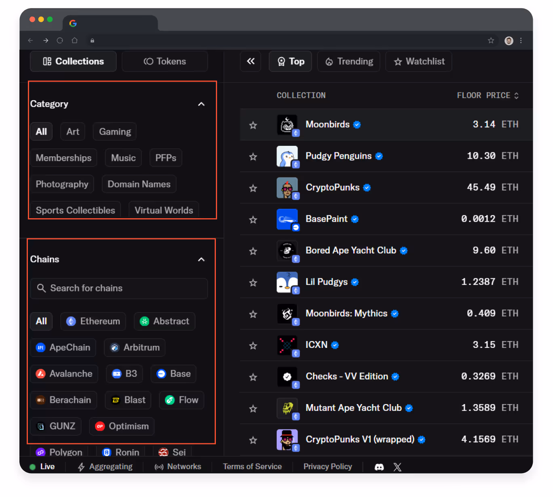This screenshot has height=497, width=553.
Task: Reload the page in browser
Action: pos(60,40)
